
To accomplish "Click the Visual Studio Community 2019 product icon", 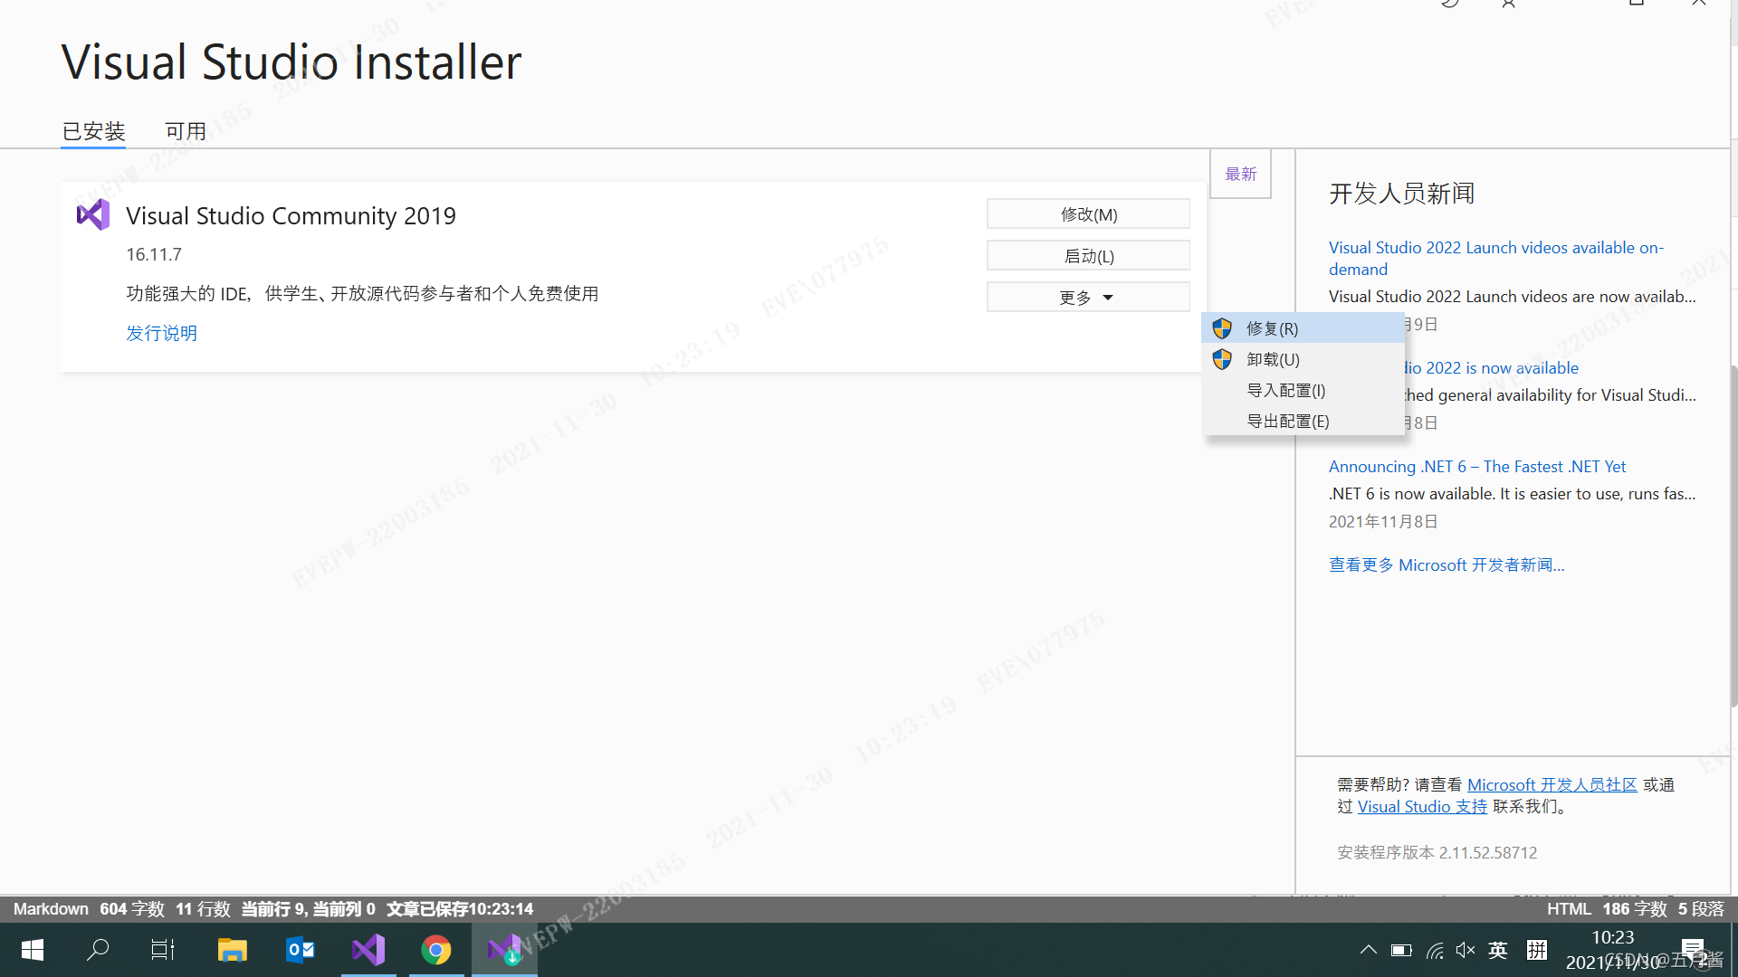I will pos(93,214).
